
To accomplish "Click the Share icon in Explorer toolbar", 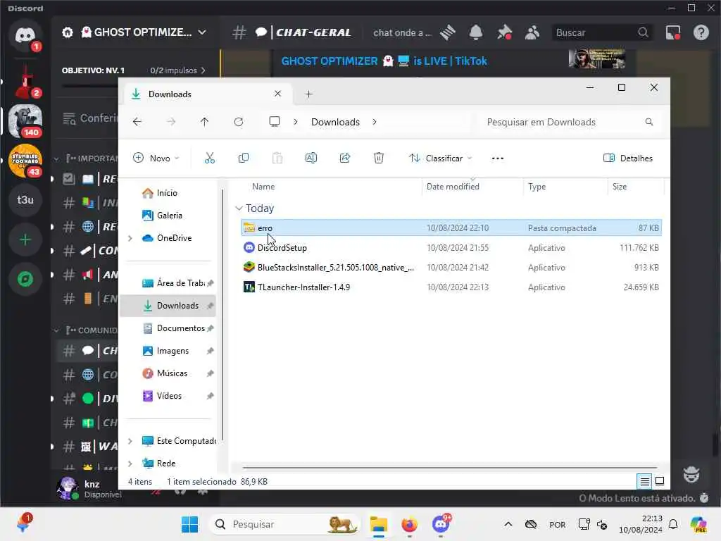I will 345,158.
